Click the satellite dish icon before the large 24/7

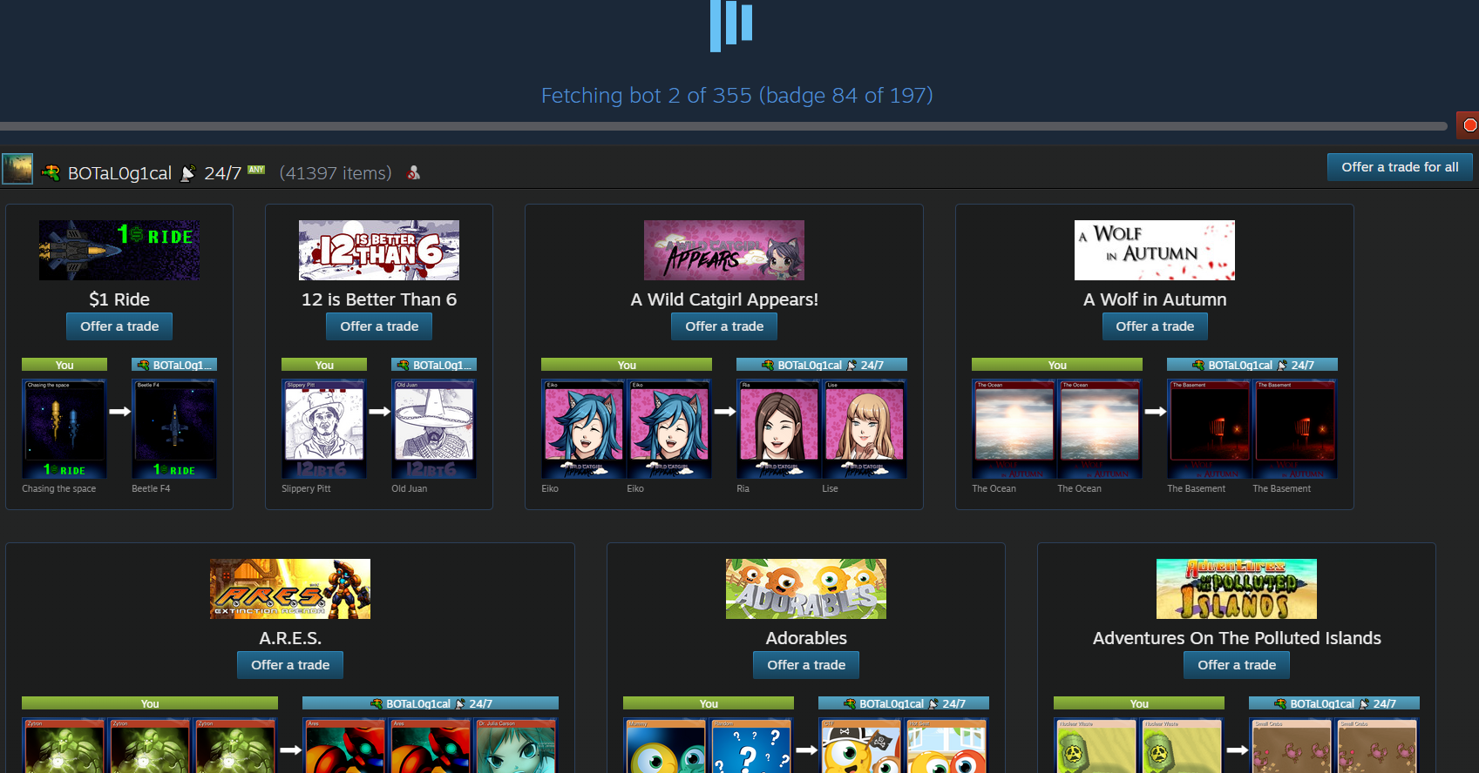click(187, 173)
